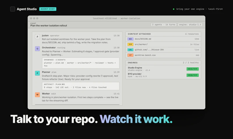Click the 'live' status of the github URL
Viewport: 233px width, 139px height.
pos(197,50)
